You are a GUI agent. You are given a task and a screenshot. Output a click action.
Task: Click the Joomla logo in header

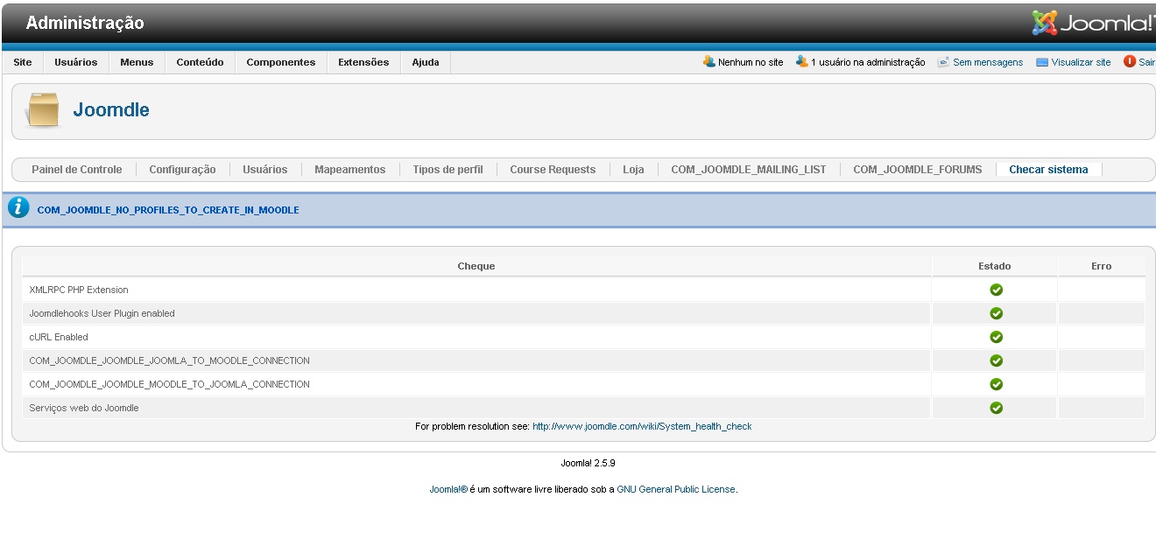(1093, 24)
